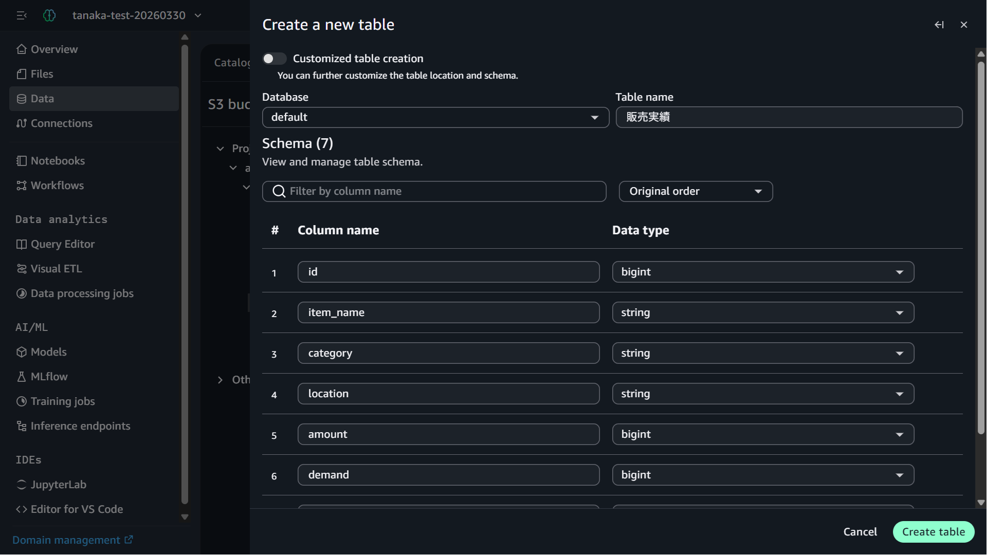Open Training jobs in the sidebar
The image size is (987, 555).
pyautogui.click(x=94, y=401)
